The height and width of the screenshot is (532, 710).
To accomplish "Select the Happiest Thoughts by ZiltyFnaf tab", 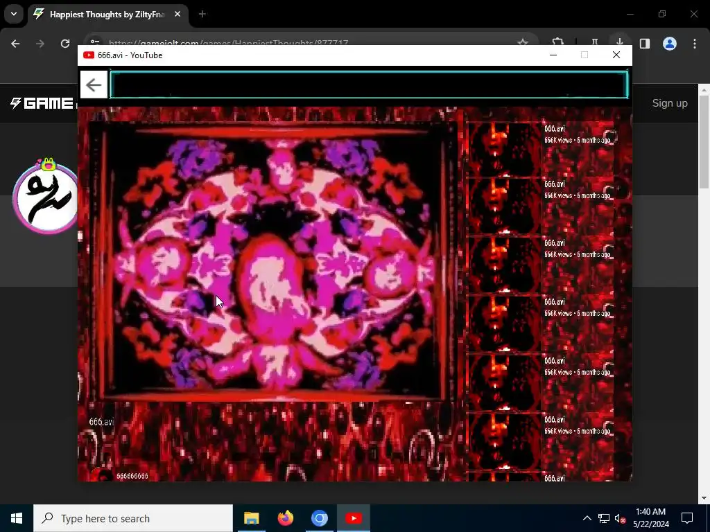I will (x=107, y=15).
